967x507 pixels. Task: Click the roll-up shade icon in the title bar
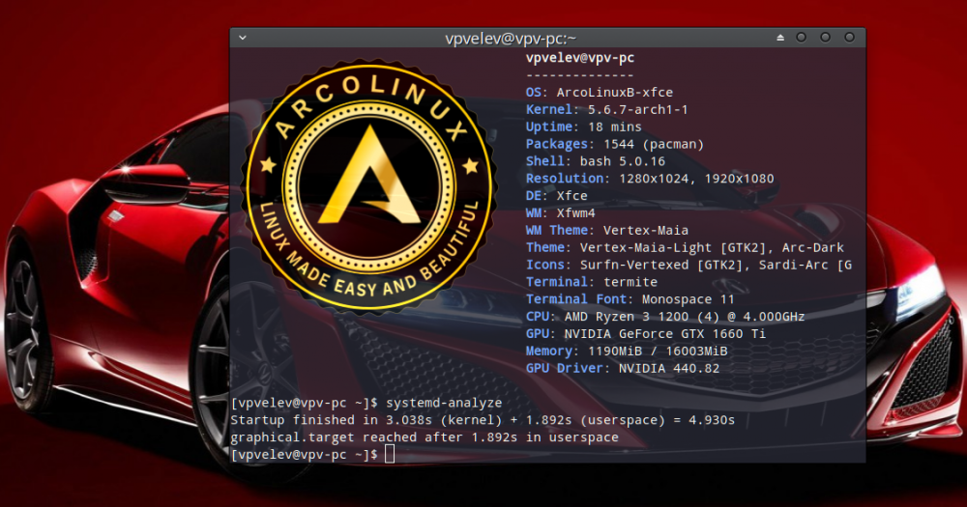click(780, 38)
